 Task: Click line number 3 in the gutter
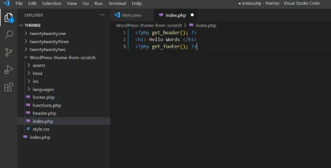124,46
